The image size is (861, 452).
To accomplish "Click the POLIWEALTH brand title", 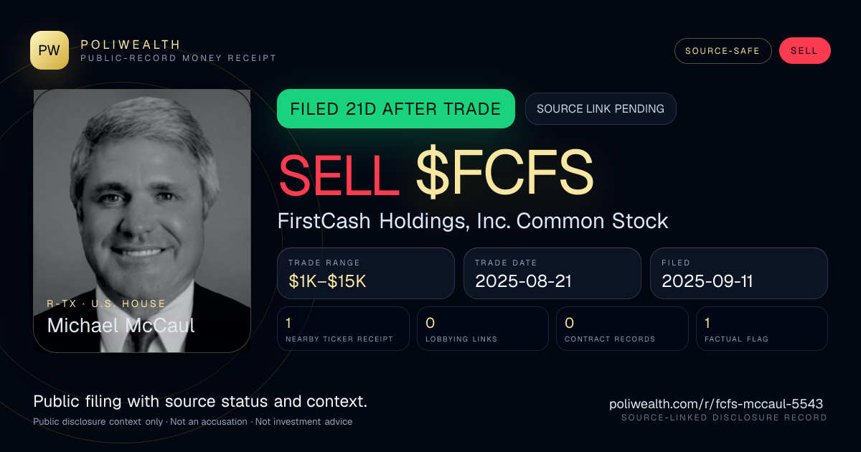I will [x=131, y=44].
